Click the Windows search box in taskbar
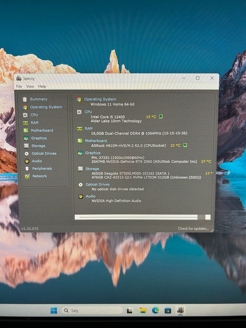This screenshot has height=328, width=246. pyautogui.click(x=92, y=310)
